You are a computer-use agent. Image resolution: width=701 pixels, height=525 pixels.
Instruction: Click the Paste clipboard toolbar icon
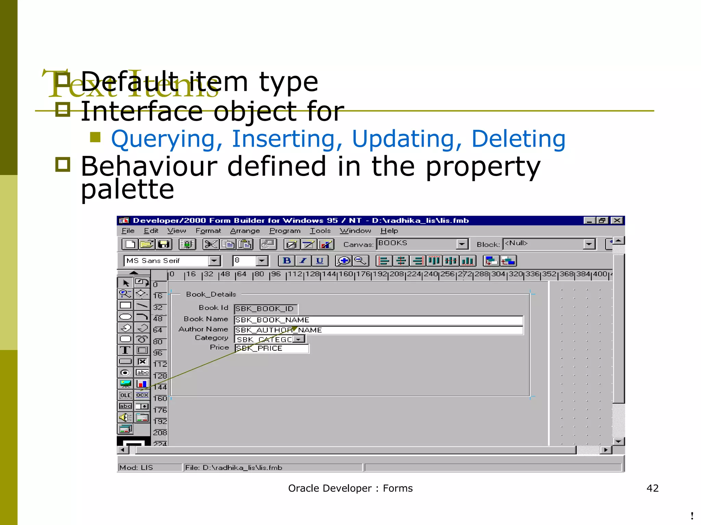pyautogui.click(x=244, y=244)
